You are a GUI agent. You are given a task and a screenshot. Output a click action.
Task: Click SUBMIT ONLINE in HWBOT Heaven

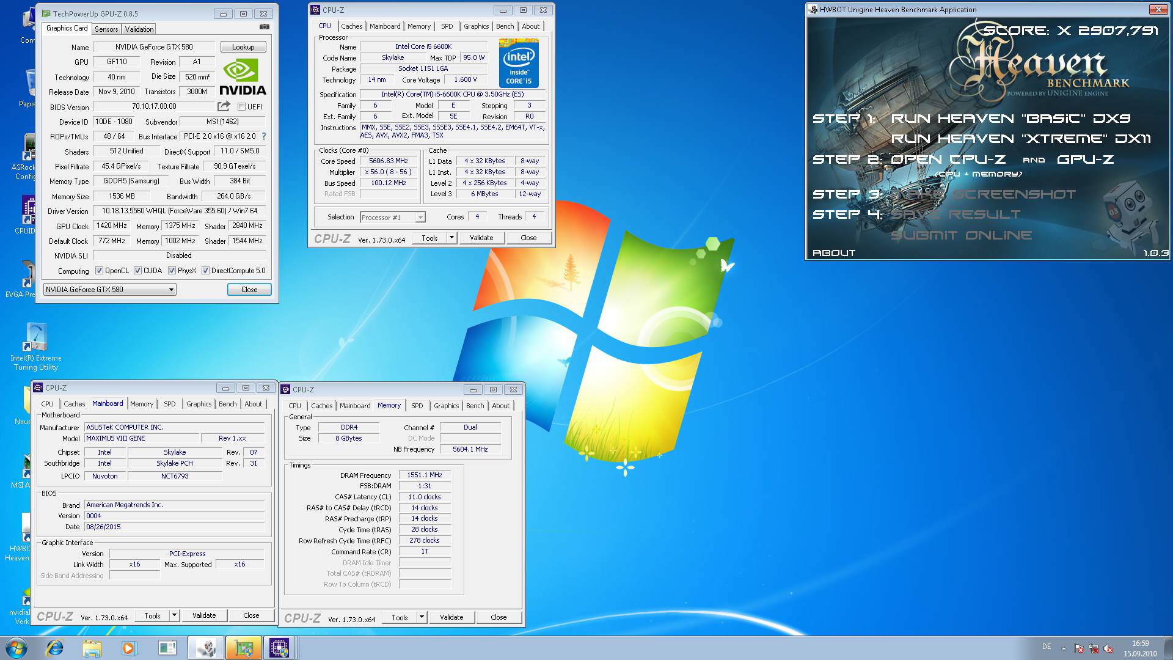pos(962,235)
